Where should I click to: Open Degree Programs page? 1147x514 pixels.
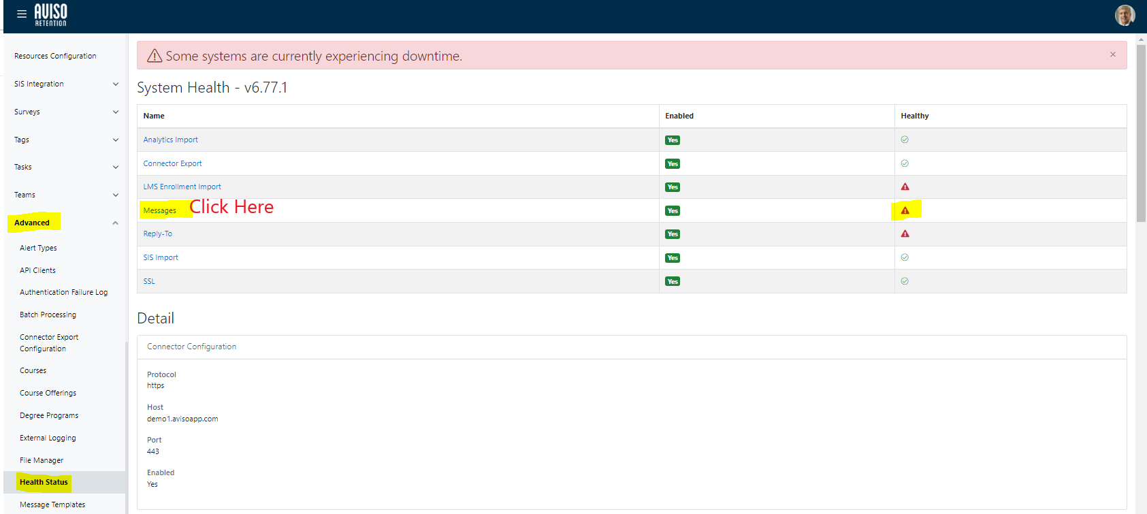(x=49, y=415)
